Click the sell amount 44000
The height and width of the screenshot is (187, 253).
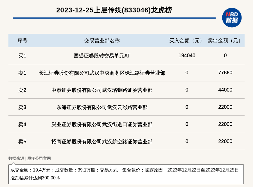click(225, 90)
